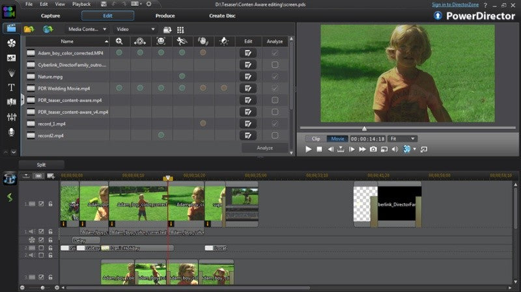521x292 pixels.
Task: Open the Media Content dropdown
Action: point(87,29)
